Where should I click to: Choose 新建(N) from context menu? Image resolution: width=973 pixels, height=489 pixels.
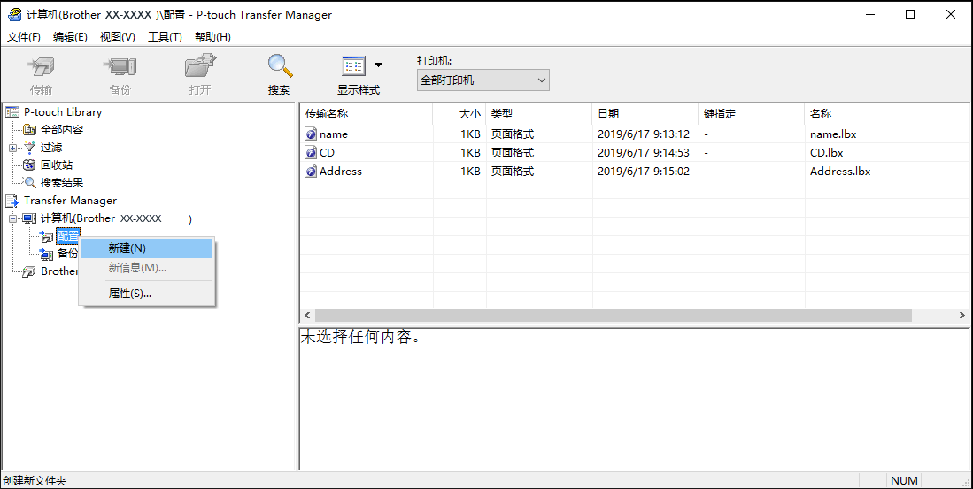coord(147,248)
